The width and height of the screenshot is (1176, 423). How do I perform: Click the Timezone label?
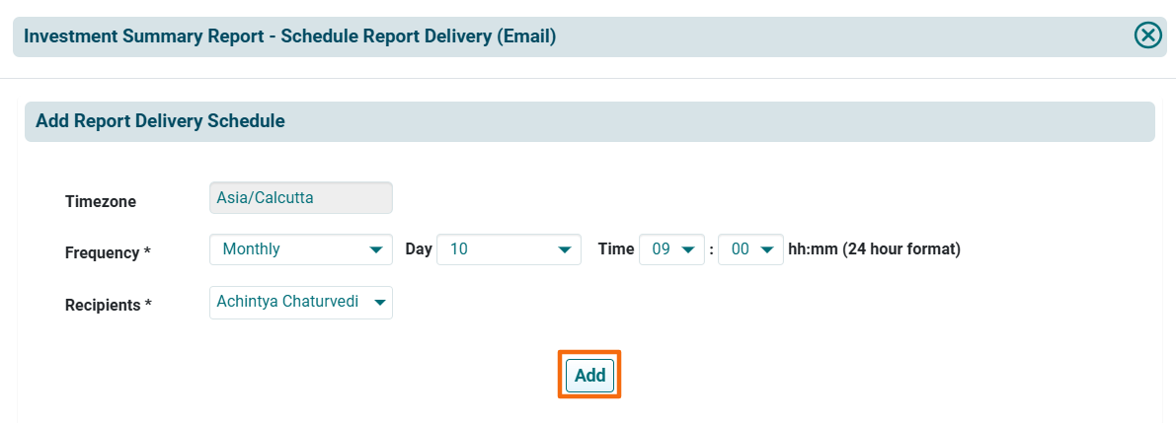coord(101,201)
